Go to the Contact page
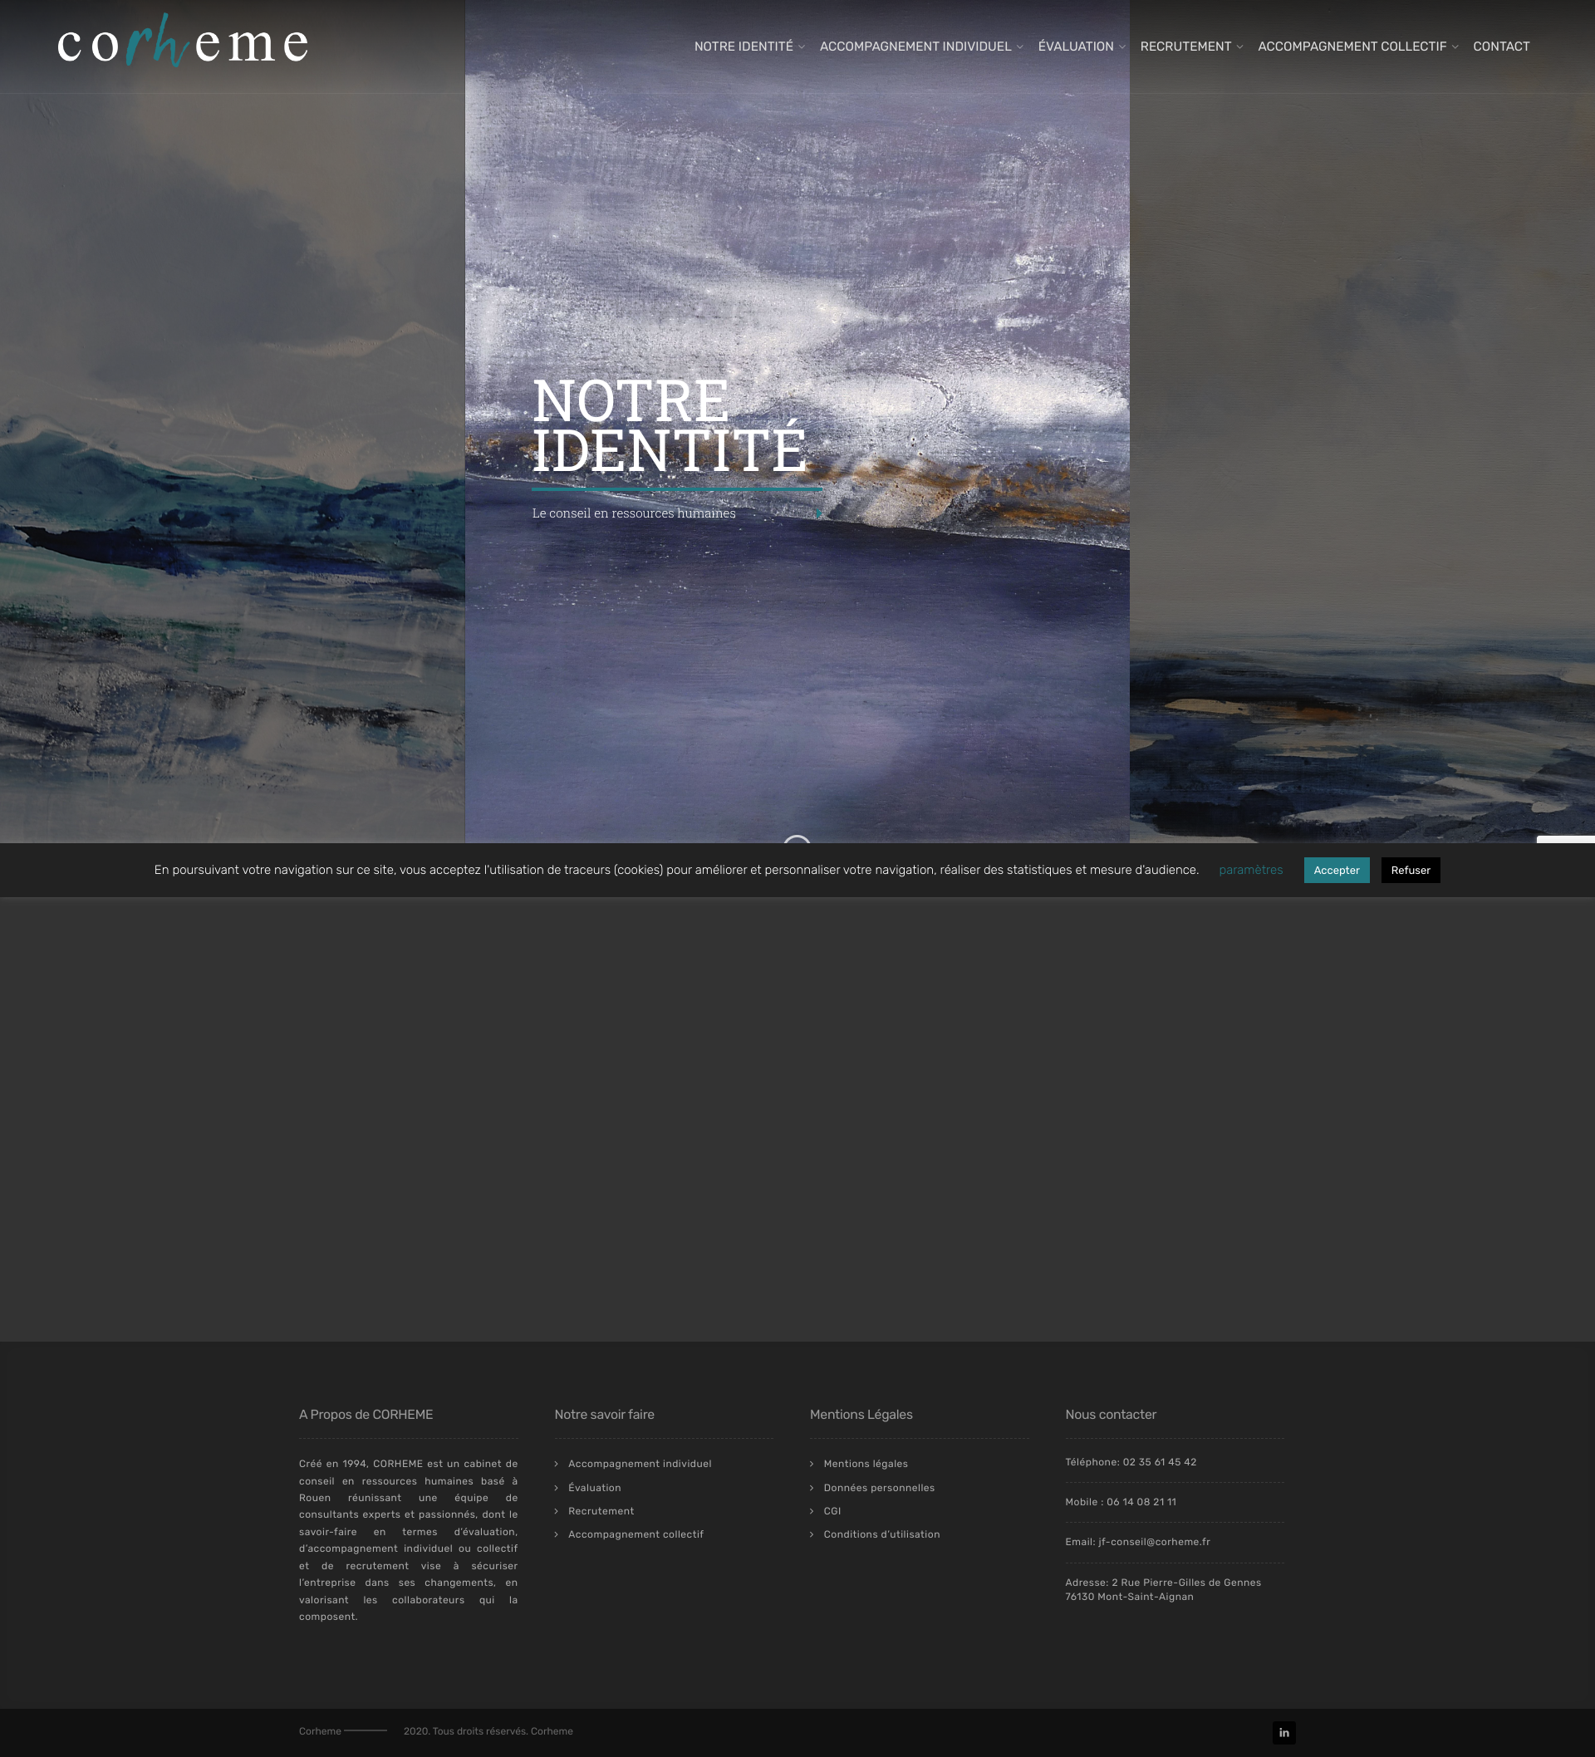 click(1501, 47)
